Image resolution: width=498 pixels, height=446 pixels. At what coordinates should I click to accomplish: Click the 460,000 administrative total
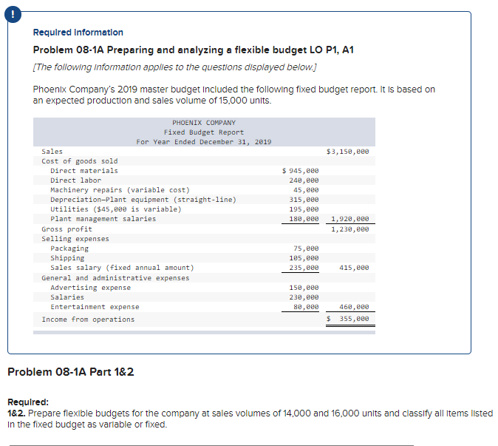[354, 307]
